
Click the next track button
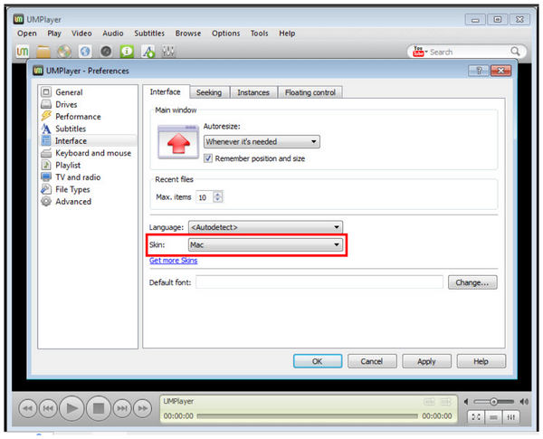[122, 408]
